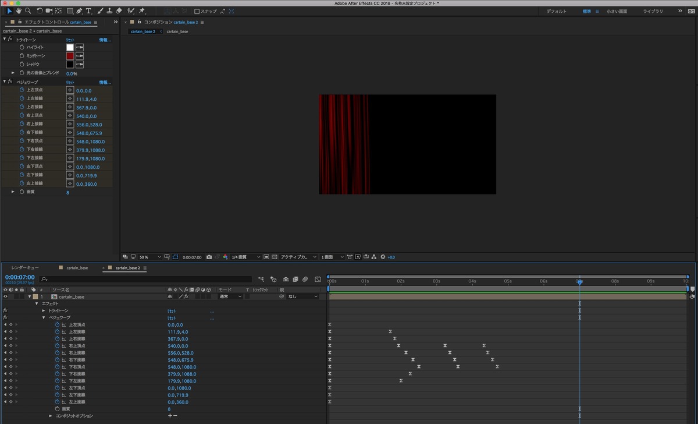Hide the cartain_base layer with eye icon
This screenshot has width=698, height=424.
5,296
